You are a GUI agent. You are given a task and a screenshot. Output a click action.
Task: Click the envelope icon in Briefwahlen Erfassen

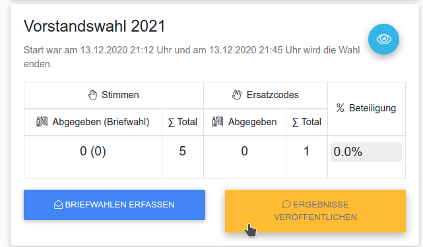tap(58, 205)
